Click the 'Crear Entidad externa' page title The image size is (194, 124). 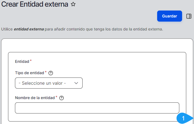(35, 4)
